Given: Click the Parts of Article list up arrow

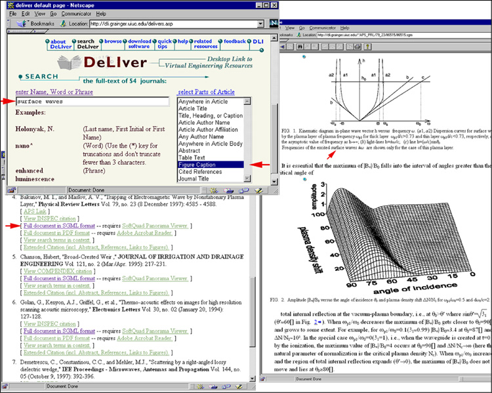Looking at the screenshot, I should pos(247,101).
